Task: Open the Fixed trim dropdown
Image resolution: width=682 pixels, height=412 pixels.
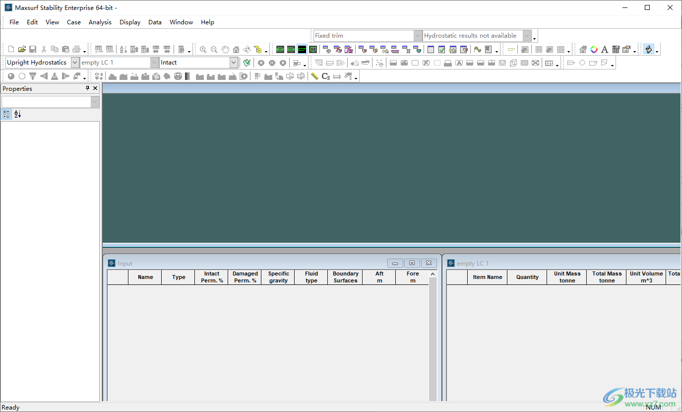Action: (x=418, y=36)
